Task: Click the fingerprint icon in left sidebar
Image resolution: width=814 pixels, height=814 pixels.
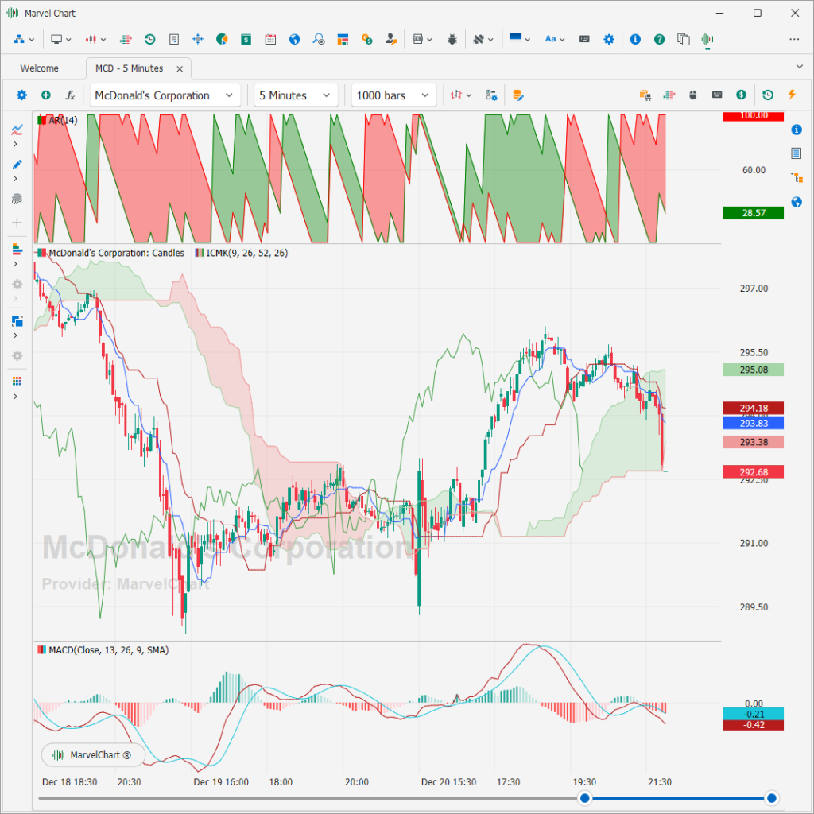Action: [x=17, y=198]
